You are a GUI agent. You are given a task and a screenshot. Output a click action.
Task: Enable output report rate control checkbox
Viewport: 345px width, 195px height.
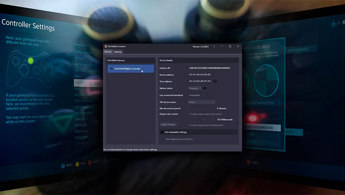click(189, 114)
